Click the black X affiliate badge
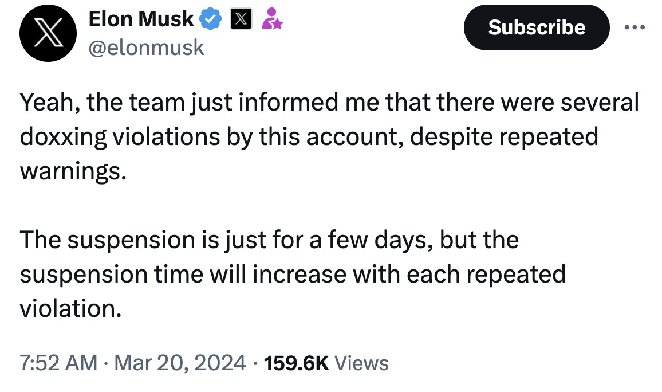The image size is (662, 392). pyautogui.click(x=241, y=19)
